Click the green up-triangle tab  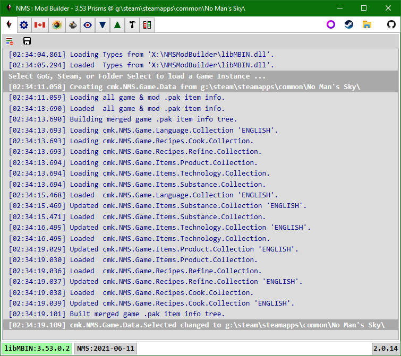(x=117, y=25)
